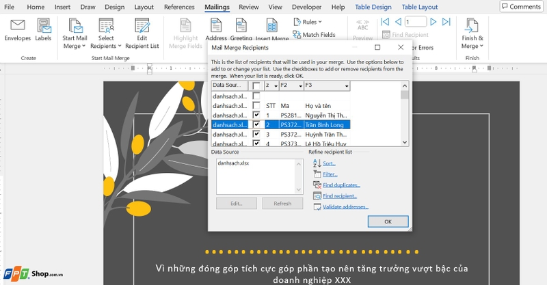Image resolution: width=547 pixels, height=285 pixels.
Task: Switch to the Design tab
Action: coord(115,7)
